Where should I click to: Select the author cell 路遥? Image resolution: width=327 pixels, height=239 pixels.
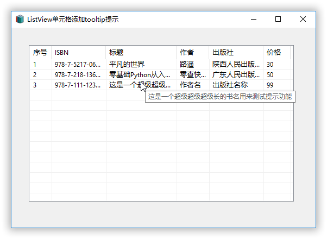(187, 65)
